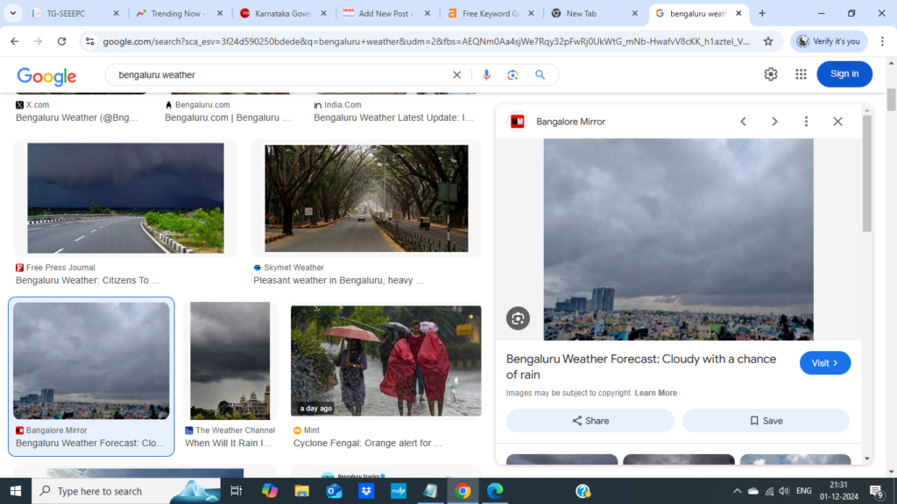Click the main page scrollbar
The height and width of the screenshot is (504, 897).
pyautogui.click(x=891, y=99)
